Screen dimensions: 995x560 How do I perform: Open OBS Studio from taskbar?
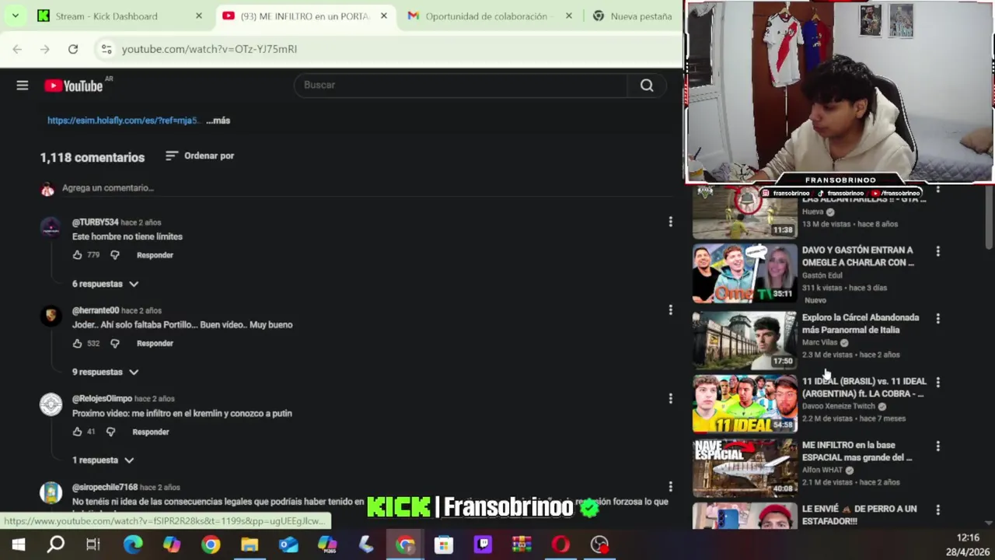click(x=599, y=544)
